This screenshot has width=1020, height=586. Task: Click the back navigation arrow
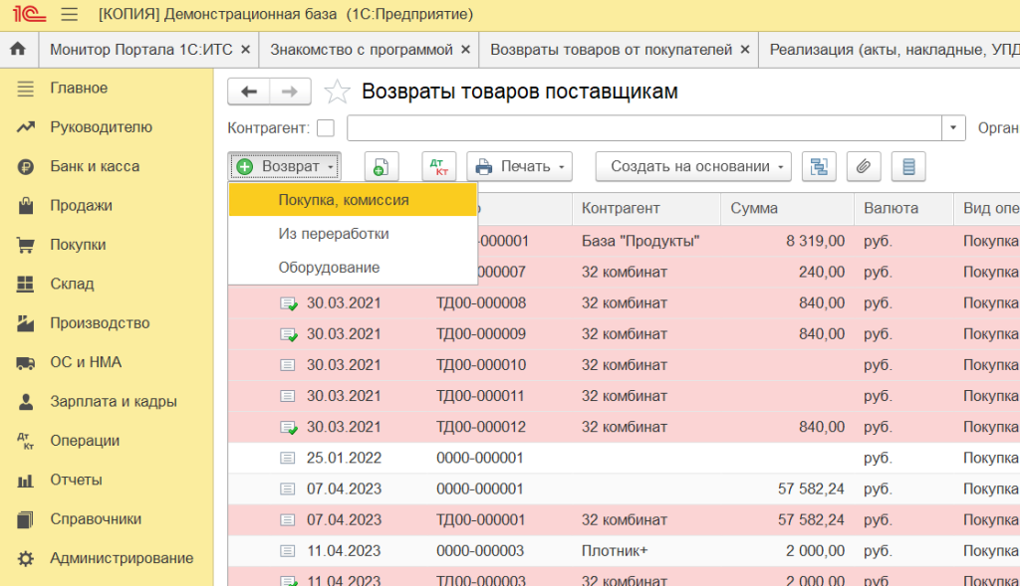pyautogui.click(x=248, y=92)
